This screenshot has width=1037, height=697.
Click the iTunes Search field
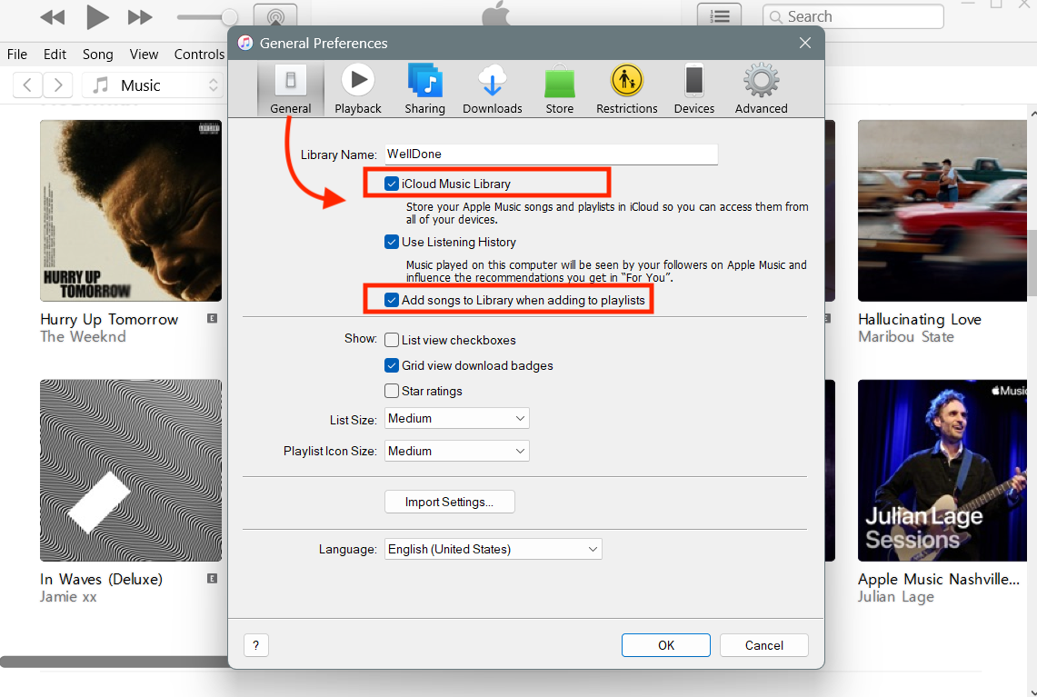click(853, 16)
